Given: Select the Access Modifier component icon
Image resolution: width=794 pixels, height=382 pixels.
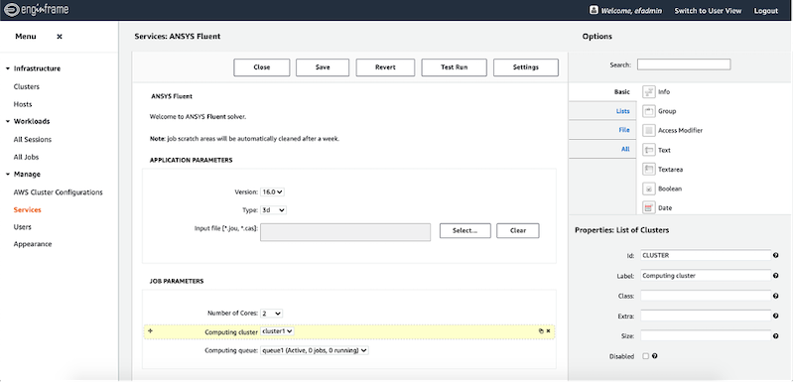Looking at the screenshot, I should [649, 130].
